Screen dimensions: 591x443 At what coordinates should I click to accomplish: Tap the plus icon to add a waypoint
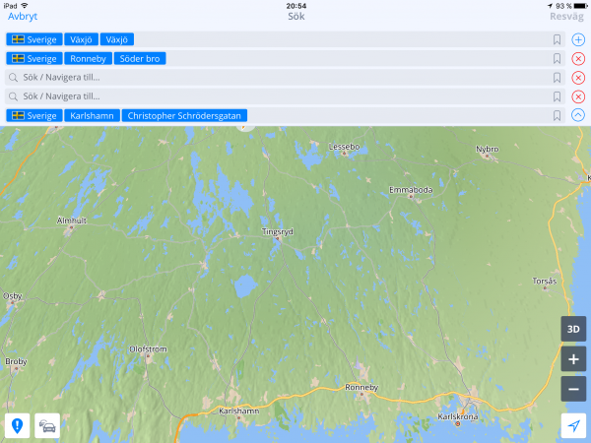(578, 39)
